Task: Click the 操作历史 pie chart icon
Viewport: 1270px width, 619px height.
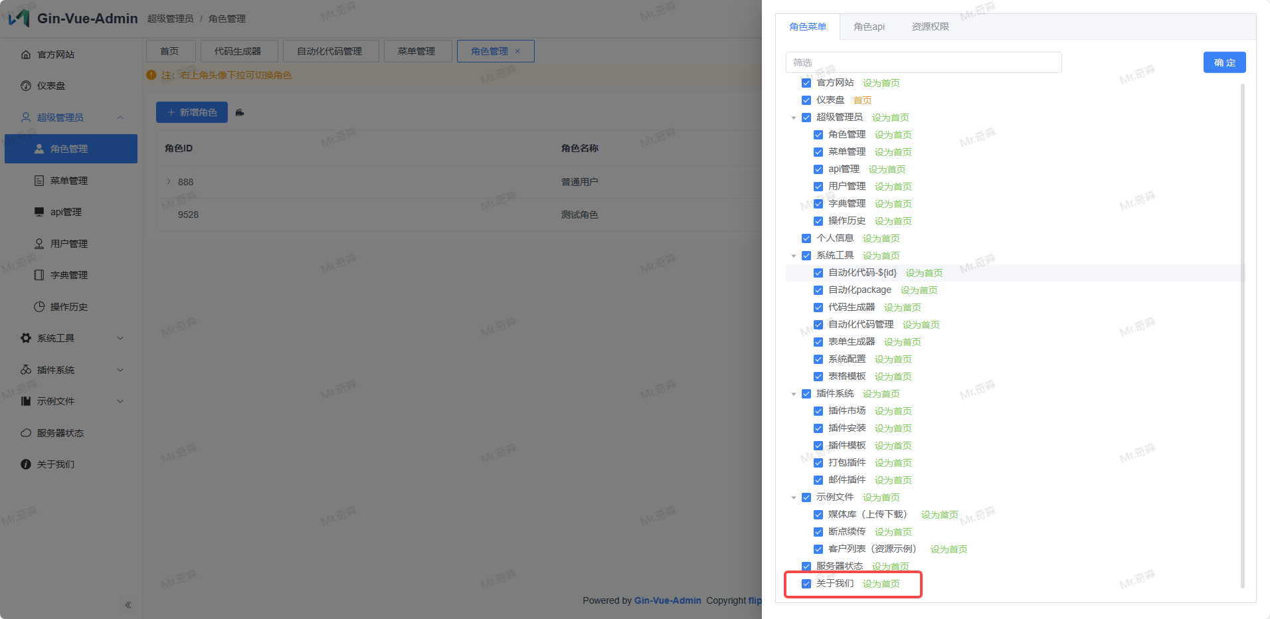Action: click(x=39, y=307)
